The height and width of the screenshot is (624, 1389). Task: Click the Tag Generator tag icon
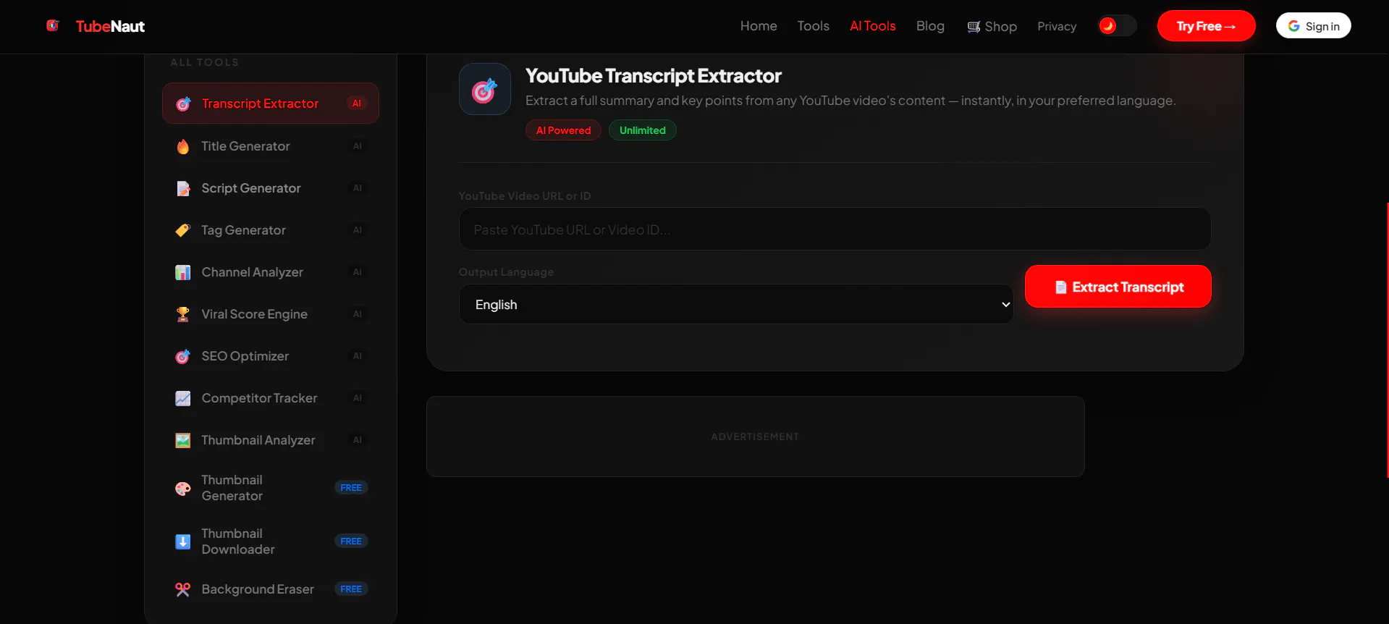183,230
